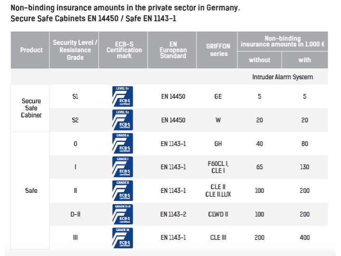Viewport: 341px width, 256px height.
Task: Click the GRIFFON series column header
Action: (x=217, y=50)
